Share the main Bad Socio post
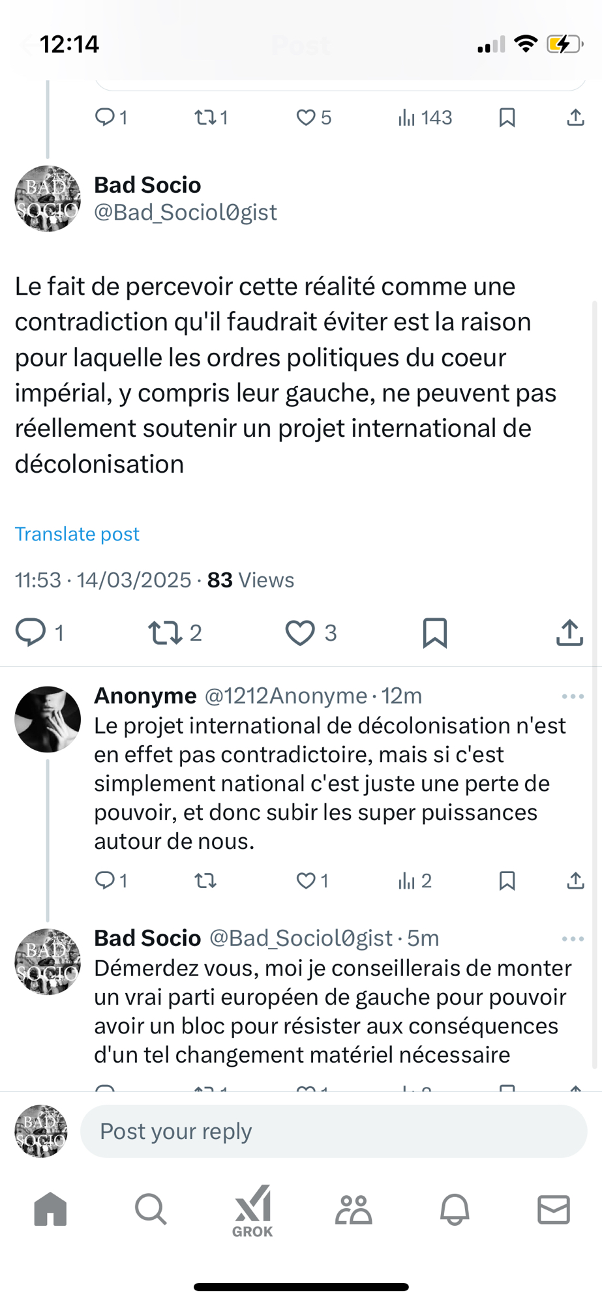The height and width of the screenshot is (1304, 602). [x=569, y=633]
